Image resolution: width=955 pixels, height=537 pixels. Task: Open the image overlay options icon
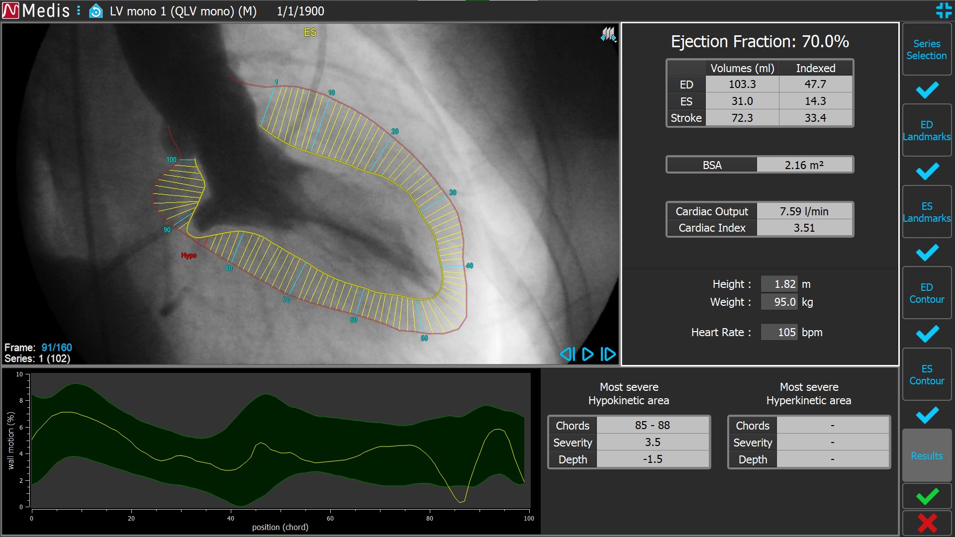(x=608, y=34)
